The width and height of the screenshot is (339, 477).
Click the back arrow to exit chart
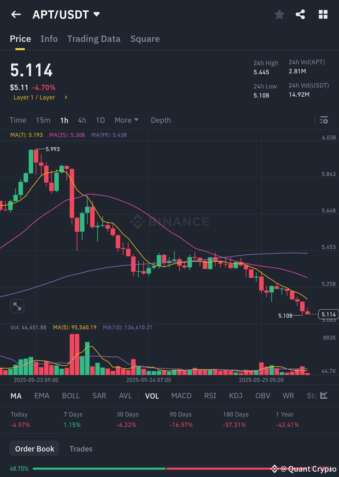[16, 14]
